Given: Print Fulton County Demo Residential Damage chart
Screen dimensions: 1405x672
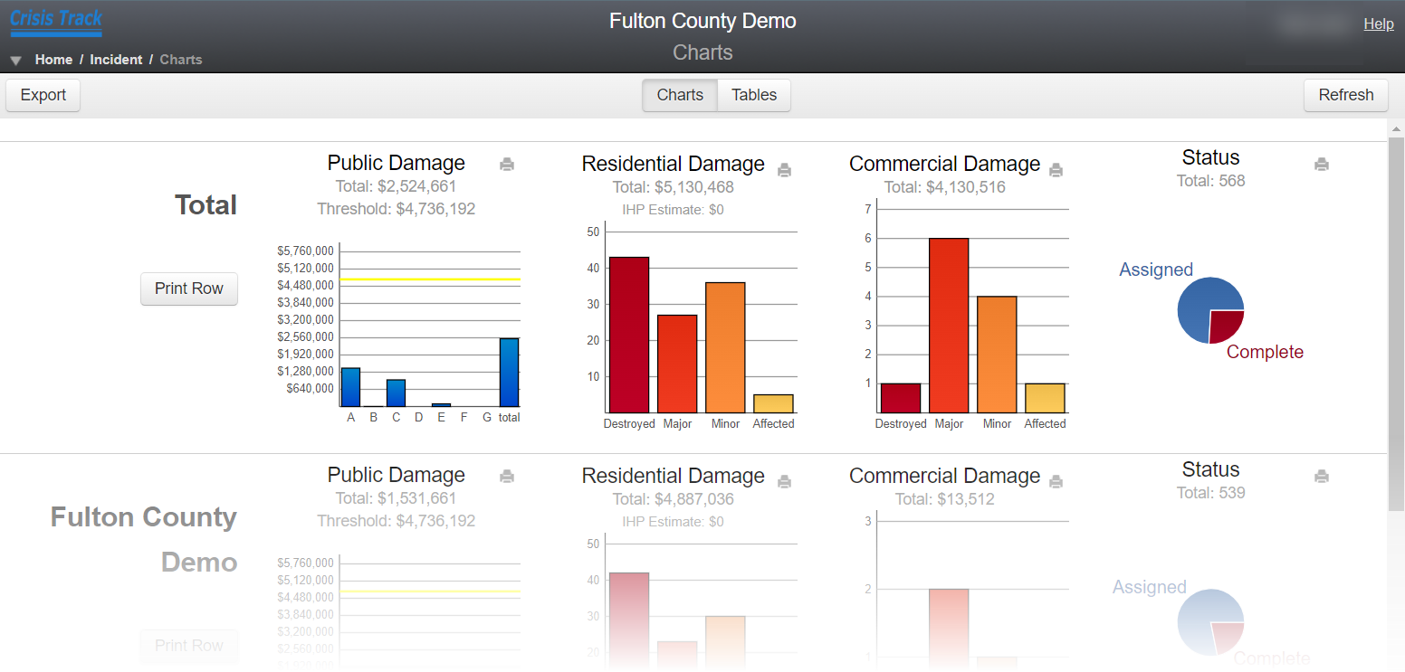Looking at the screenshot, I should click(784, 481).
